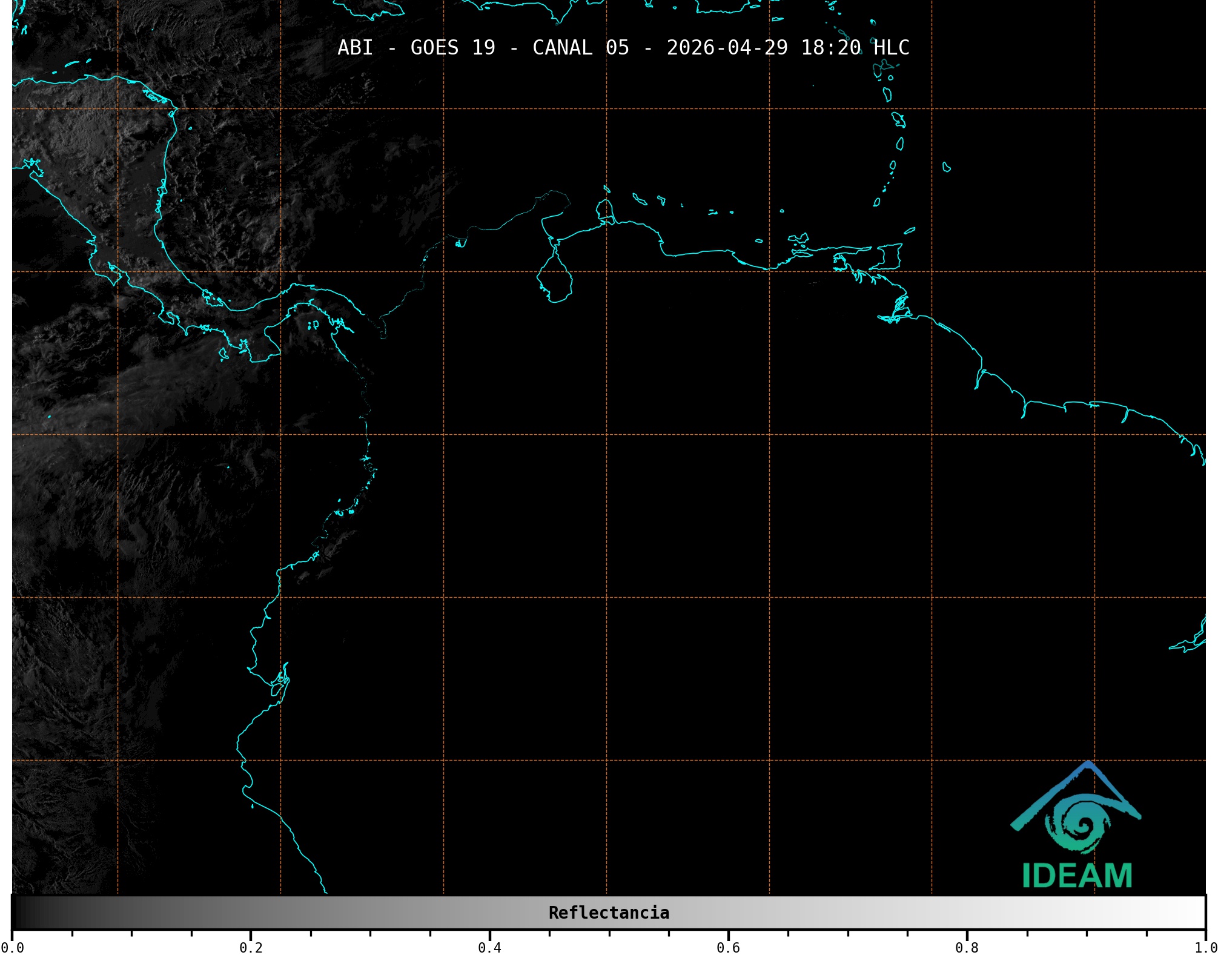Click the 18:20 HLC time in title
Viewport: 1218px width, 955px height.
[x=855, y=48]
